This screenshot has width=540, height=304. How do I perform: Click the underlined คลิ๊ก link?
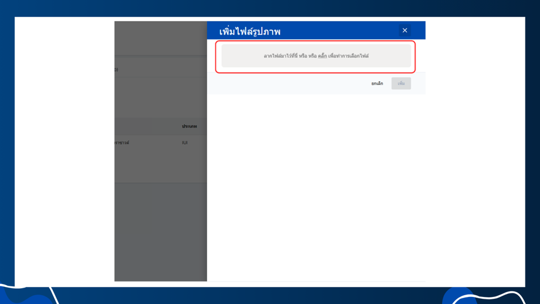pos(322,56)
